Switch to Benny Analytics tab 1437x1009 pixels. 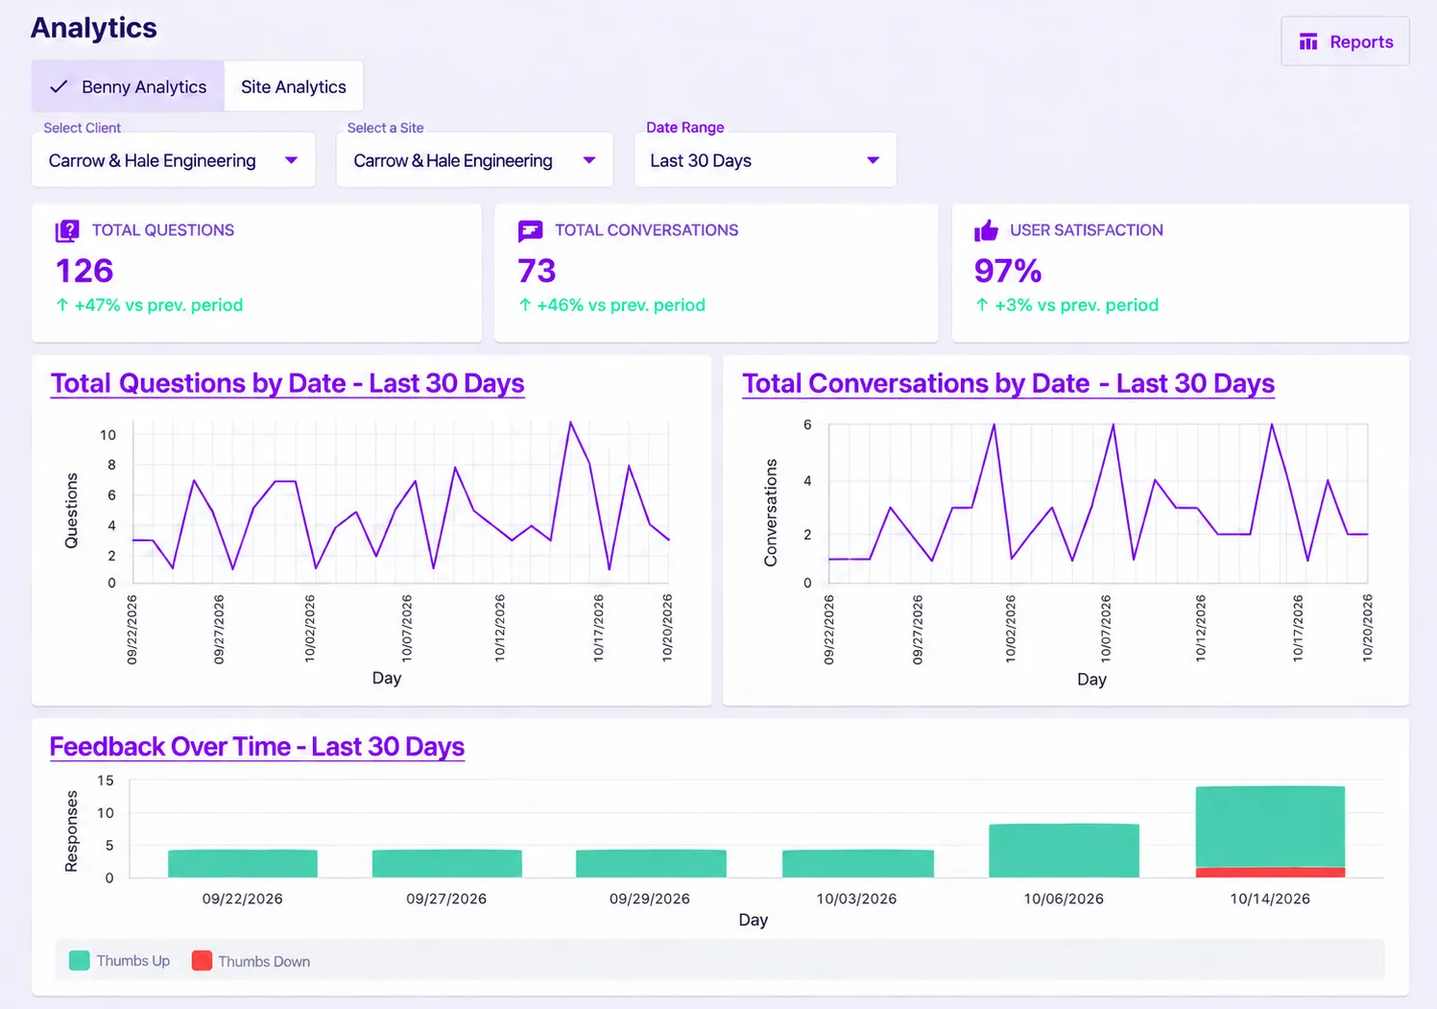click(x=128, y=86)
